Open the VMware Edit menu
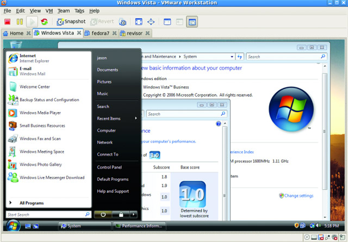Image resolution: width=348 pixels, height=242 pixels. coord(20,11)
